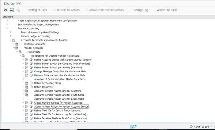Select Define Sensitive Fields for Dual Control (Vendors)
215x130 pixels.
[x=60, y=118]
